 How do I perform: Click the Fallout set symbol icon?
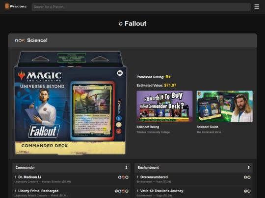click(121, 24)
